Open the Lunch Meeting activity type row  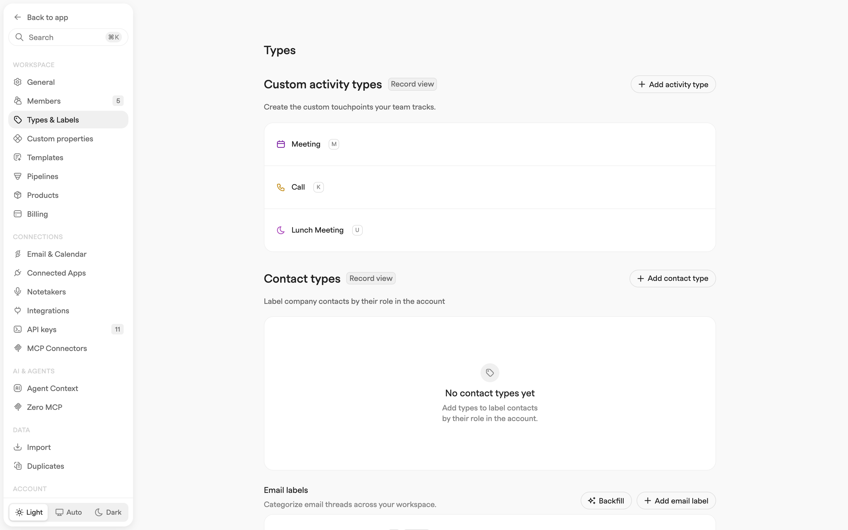coord(490,230)
